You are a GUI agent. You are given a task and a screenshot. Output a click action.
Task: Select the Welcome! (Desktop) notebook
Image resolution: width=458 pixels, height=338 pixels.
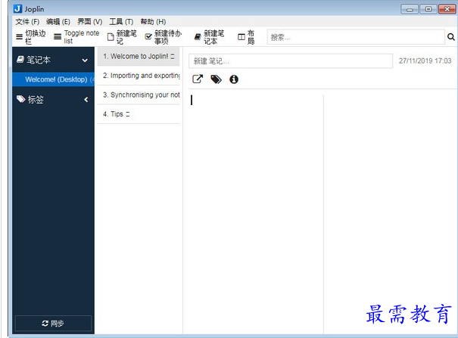53,79
